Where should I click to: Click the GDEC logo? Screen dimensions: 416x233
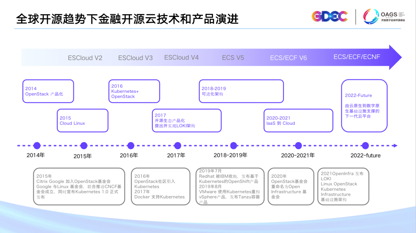coord(329,17)
